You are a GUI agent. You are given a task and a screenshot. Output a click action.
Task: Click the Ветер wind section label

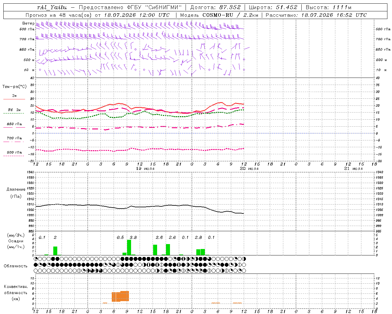coord(28,23)
